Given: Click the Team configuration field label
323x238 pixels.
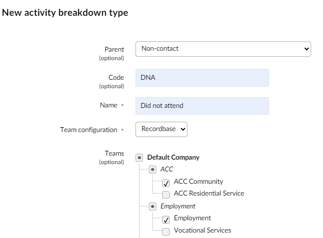Looking at the screenshot, I should tap(89, 130).
